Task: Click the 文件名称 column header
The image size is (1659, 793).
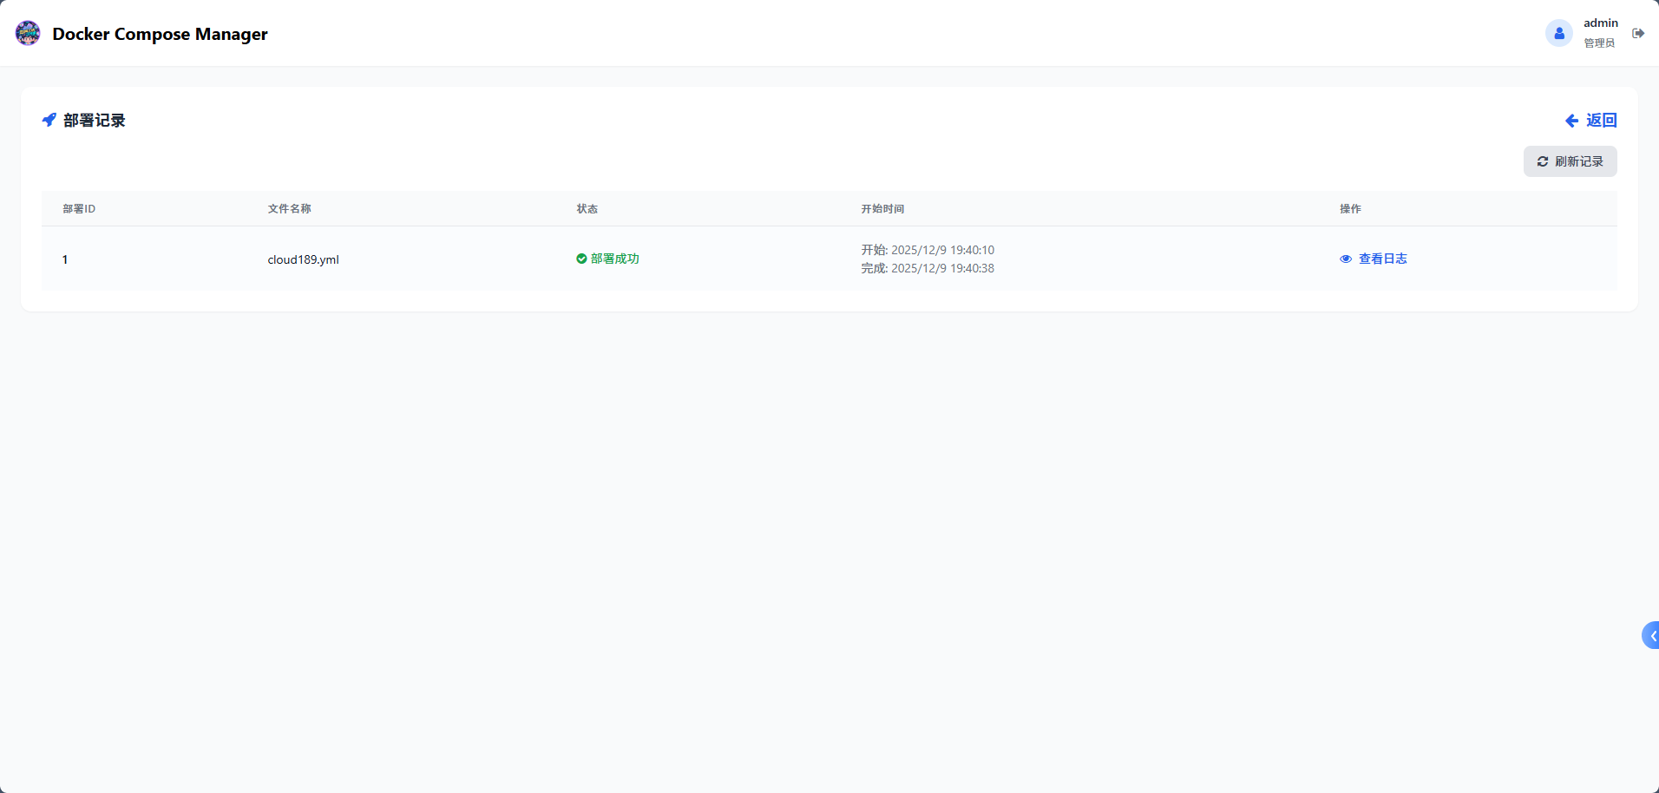Action: point(289,209)
